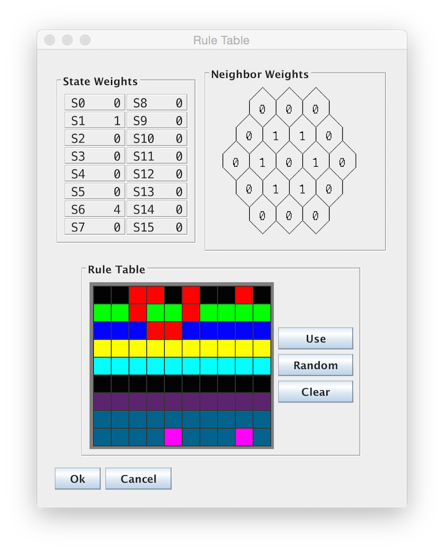444x552 pixels.
Task: Generate a random rule with Random
Action: (315, 365)
